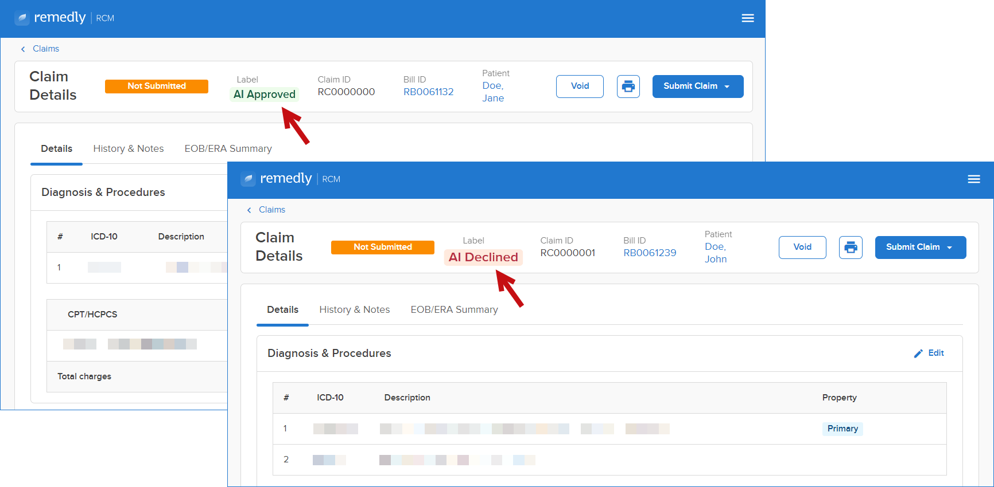Viewport: 994px width, 487px height.
Task: Click ICD-10 column header in front window
Action: [330, 398]
